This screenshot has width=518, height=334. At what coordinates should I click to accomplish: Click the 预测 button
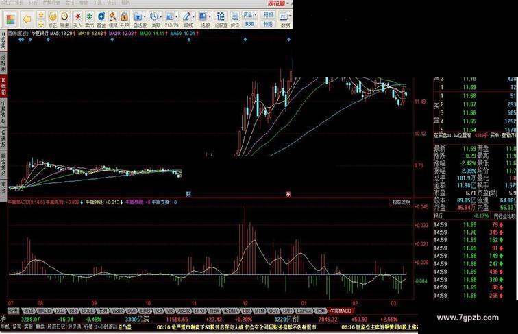[x=269, y=24]
